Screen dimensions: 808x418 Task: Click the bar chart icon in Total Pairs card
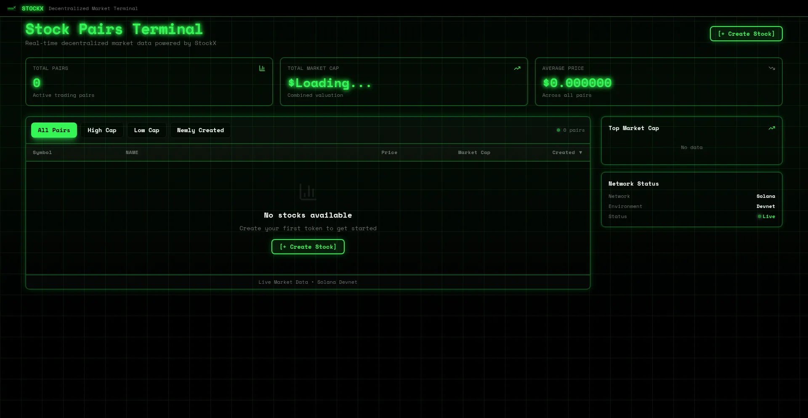point(262,68)
